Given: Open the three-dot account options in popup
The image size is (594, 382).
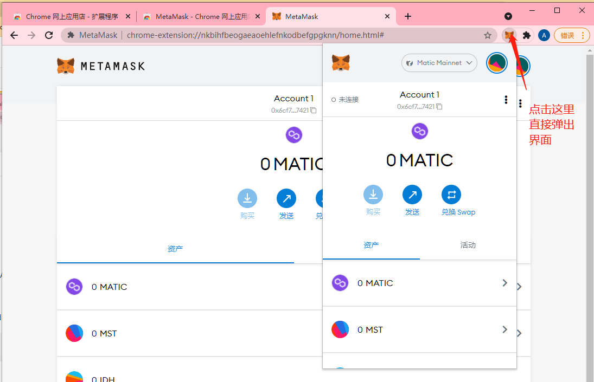Looking at the screenshot, I should pos(506,100).
